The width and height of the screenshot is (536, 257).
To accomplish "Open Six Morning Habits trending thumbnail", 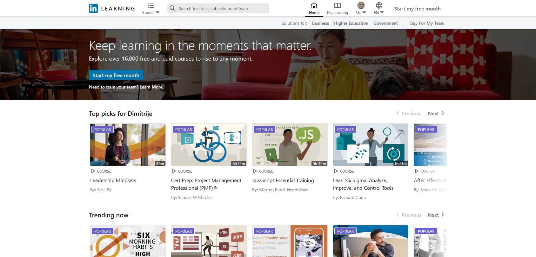I will pos(128,241).
